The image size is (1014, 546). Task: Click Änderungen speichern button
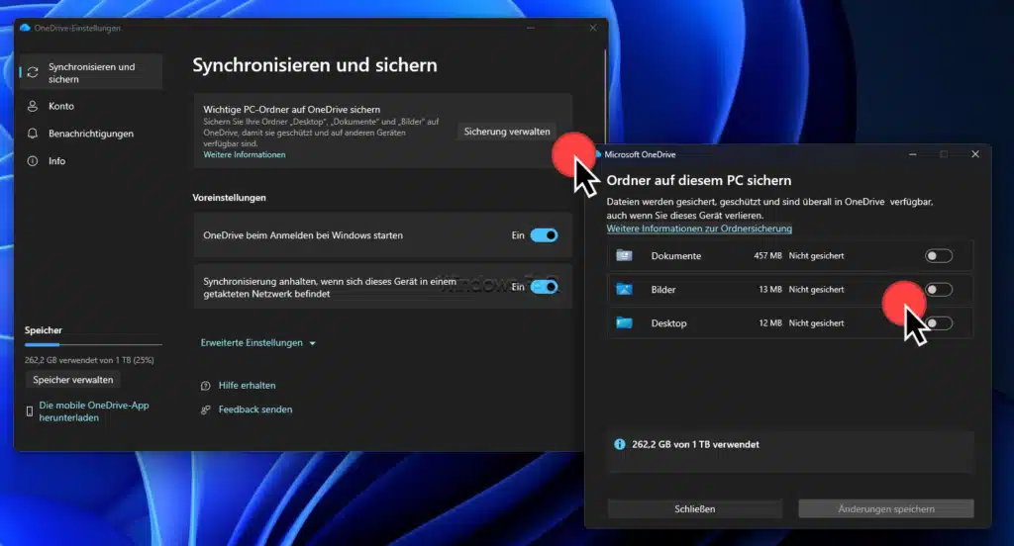(886, 508)
